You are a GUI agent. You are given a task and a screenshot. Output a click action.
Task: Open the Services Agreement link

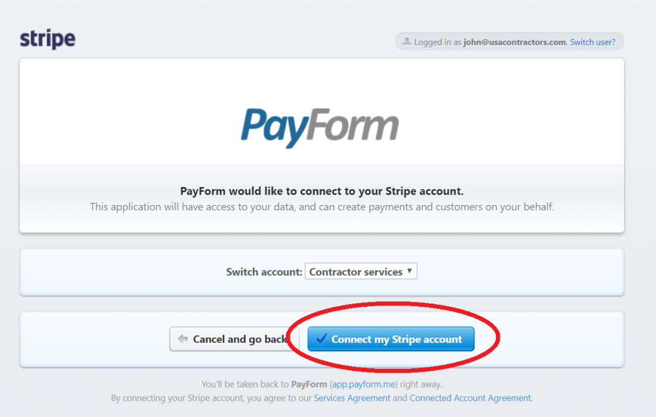(353, 398)
